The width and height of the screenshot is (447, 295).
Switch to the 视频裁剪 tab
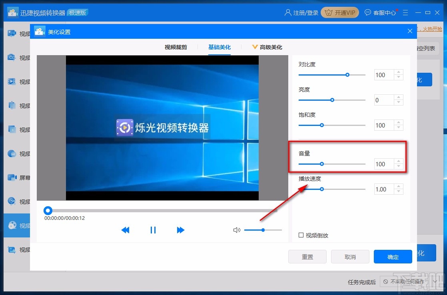(176, 47)
